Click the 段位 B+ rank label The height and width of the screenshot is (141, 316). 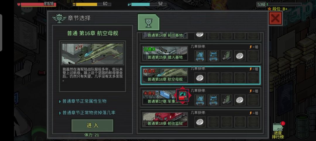pyautogui.click(x=277, y=9)
